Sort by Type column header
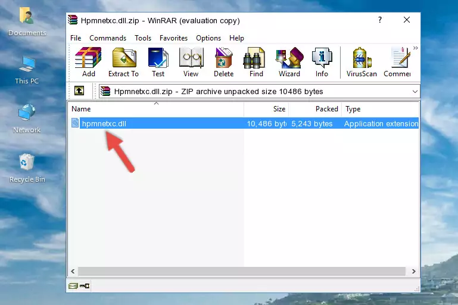This screenshot has height=305, width=458. [381, 109]
